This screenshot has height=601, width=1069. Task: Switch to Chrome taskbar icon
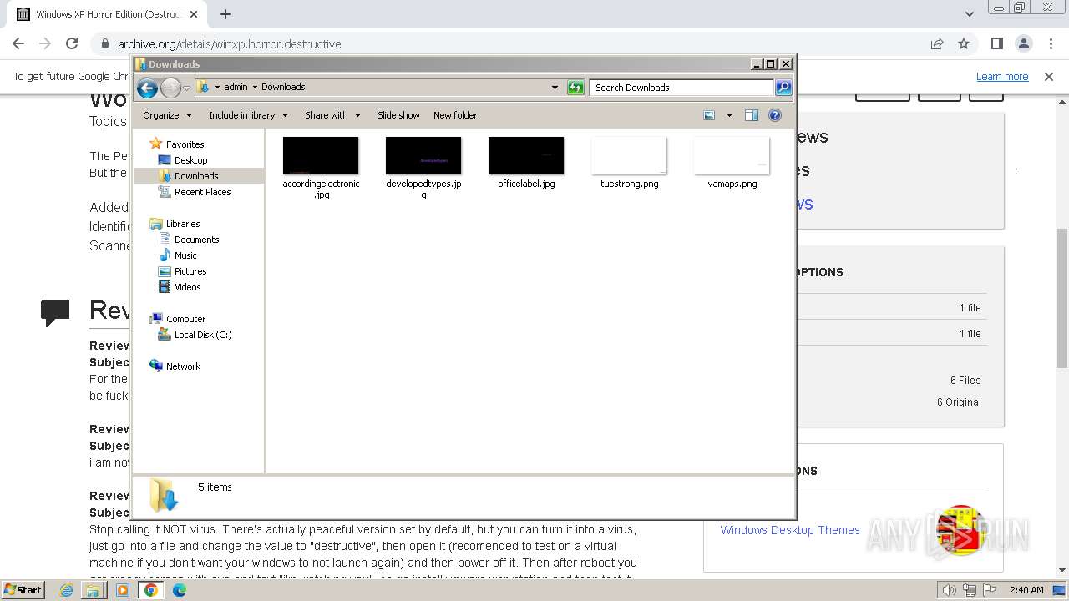151,590
